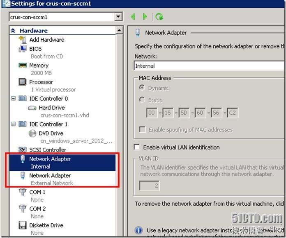Click the last MAC octet field C2
Viewport: 286px width, 238px height.
point(233,113)
